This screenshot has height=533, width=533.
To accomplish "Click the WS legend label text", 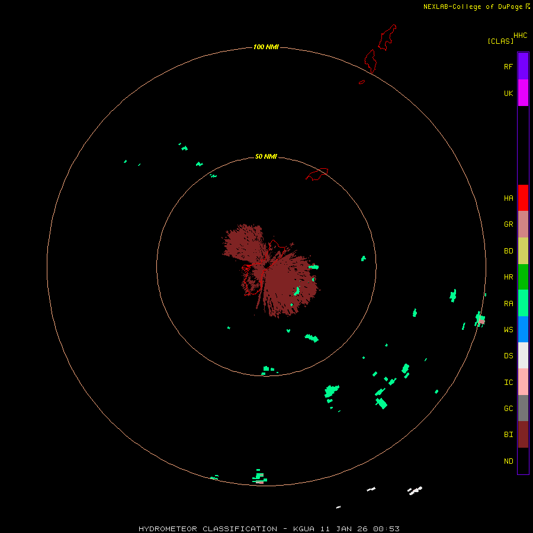I will click(x=508, y=329).
